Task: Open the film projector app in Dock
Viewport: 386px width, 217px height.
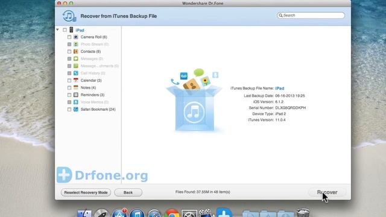Action: point(205,213)
